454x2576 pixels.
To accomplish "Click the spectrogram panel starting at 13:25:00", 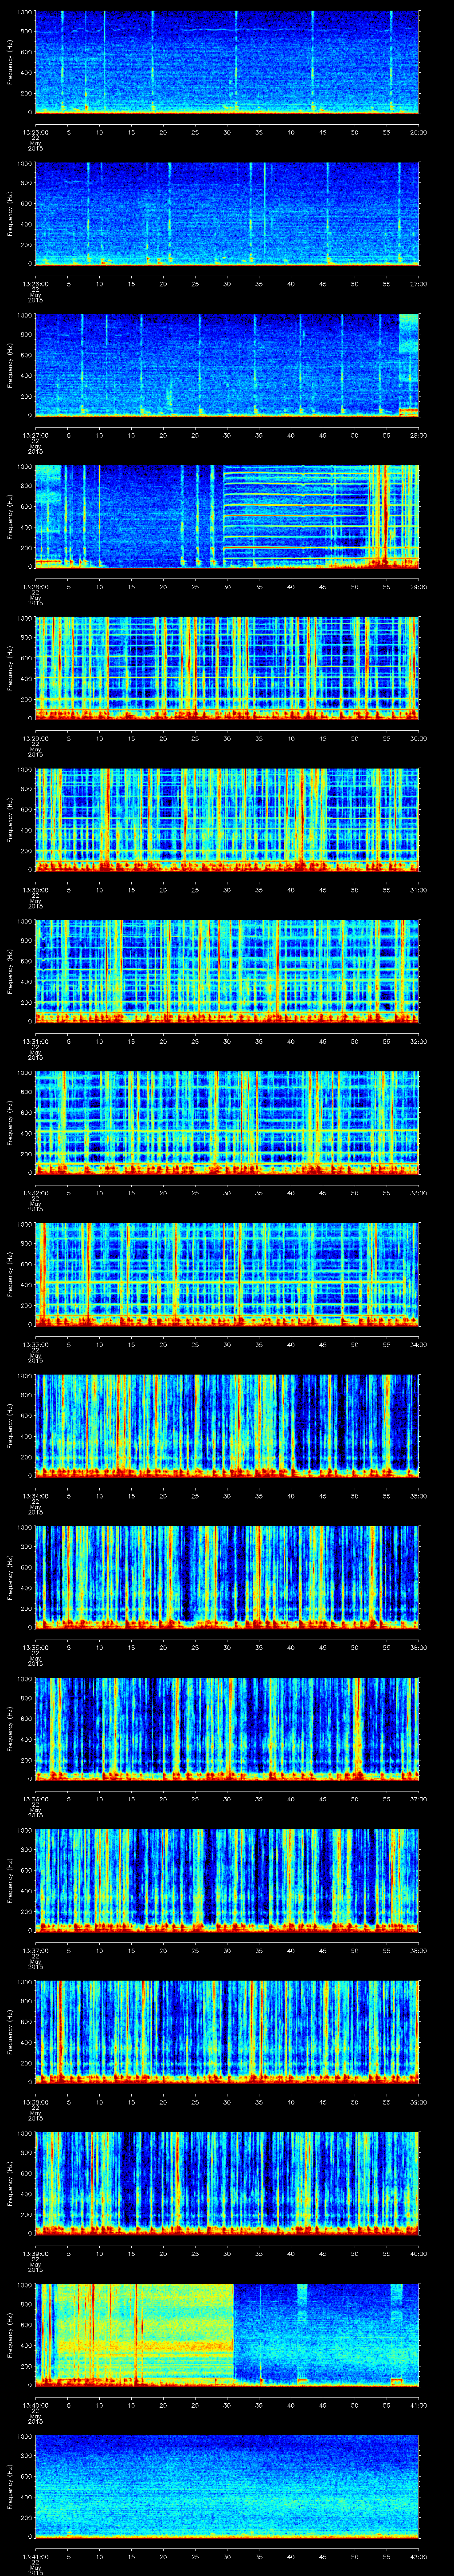I will pos(227,62).
